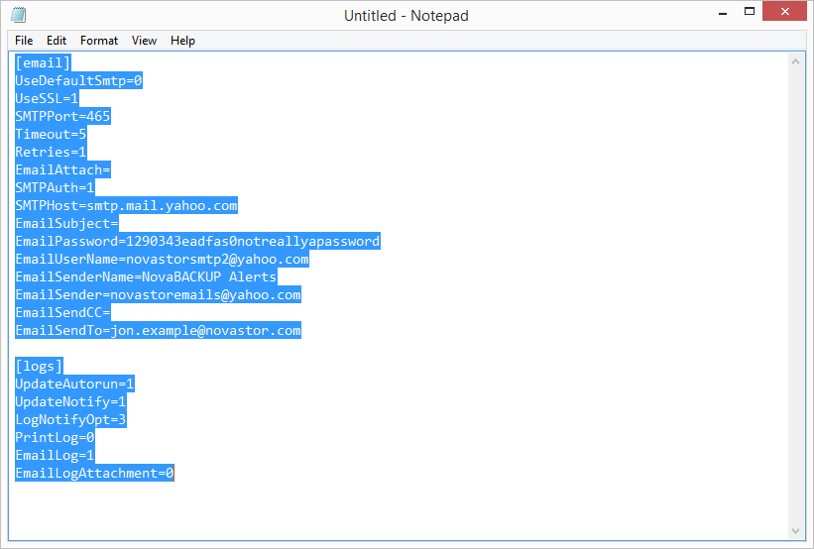The image size is (814, 549).
Task: Click the EmailSubject= line
Action: tap(66, 223)
